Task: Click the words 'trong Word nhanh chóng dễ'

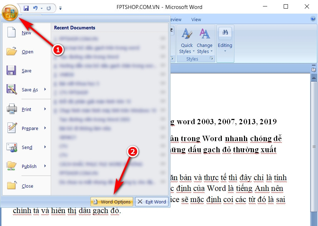Action: (x=231, y=139)
